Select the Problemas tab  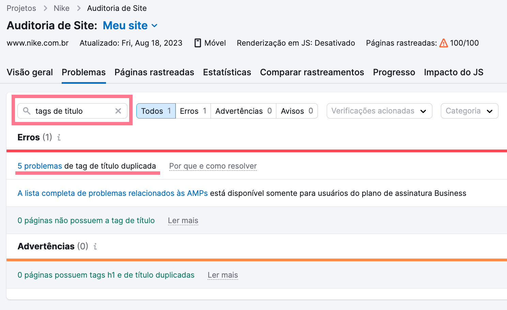click(84, 72)
